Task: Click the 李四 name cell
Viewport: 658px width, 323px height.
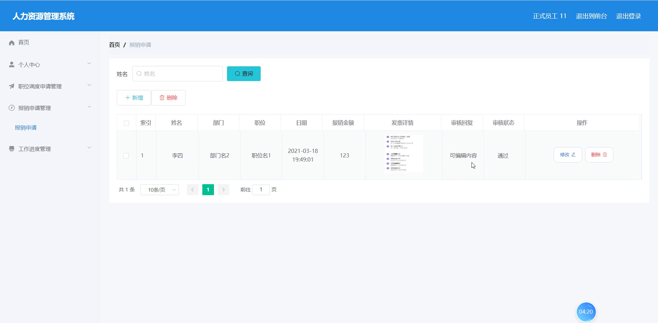Action: [x=178, y=155]
